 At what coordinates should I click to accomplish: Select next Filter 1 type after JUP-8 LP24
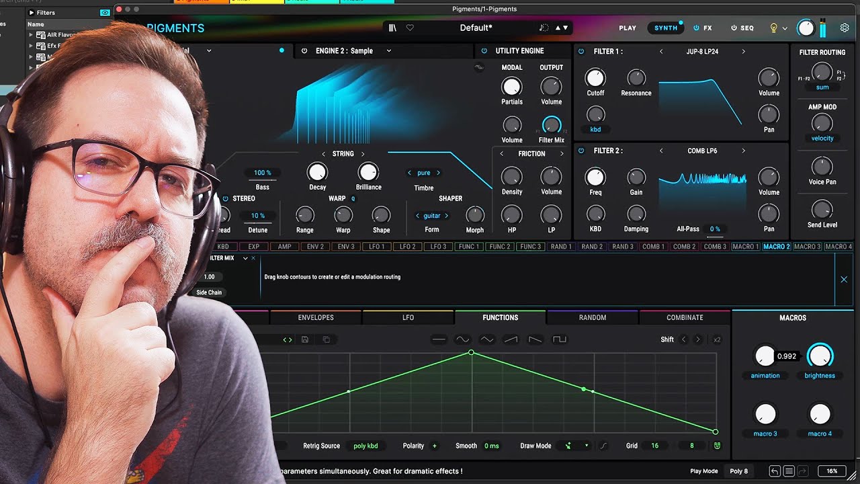pos(743,52)
